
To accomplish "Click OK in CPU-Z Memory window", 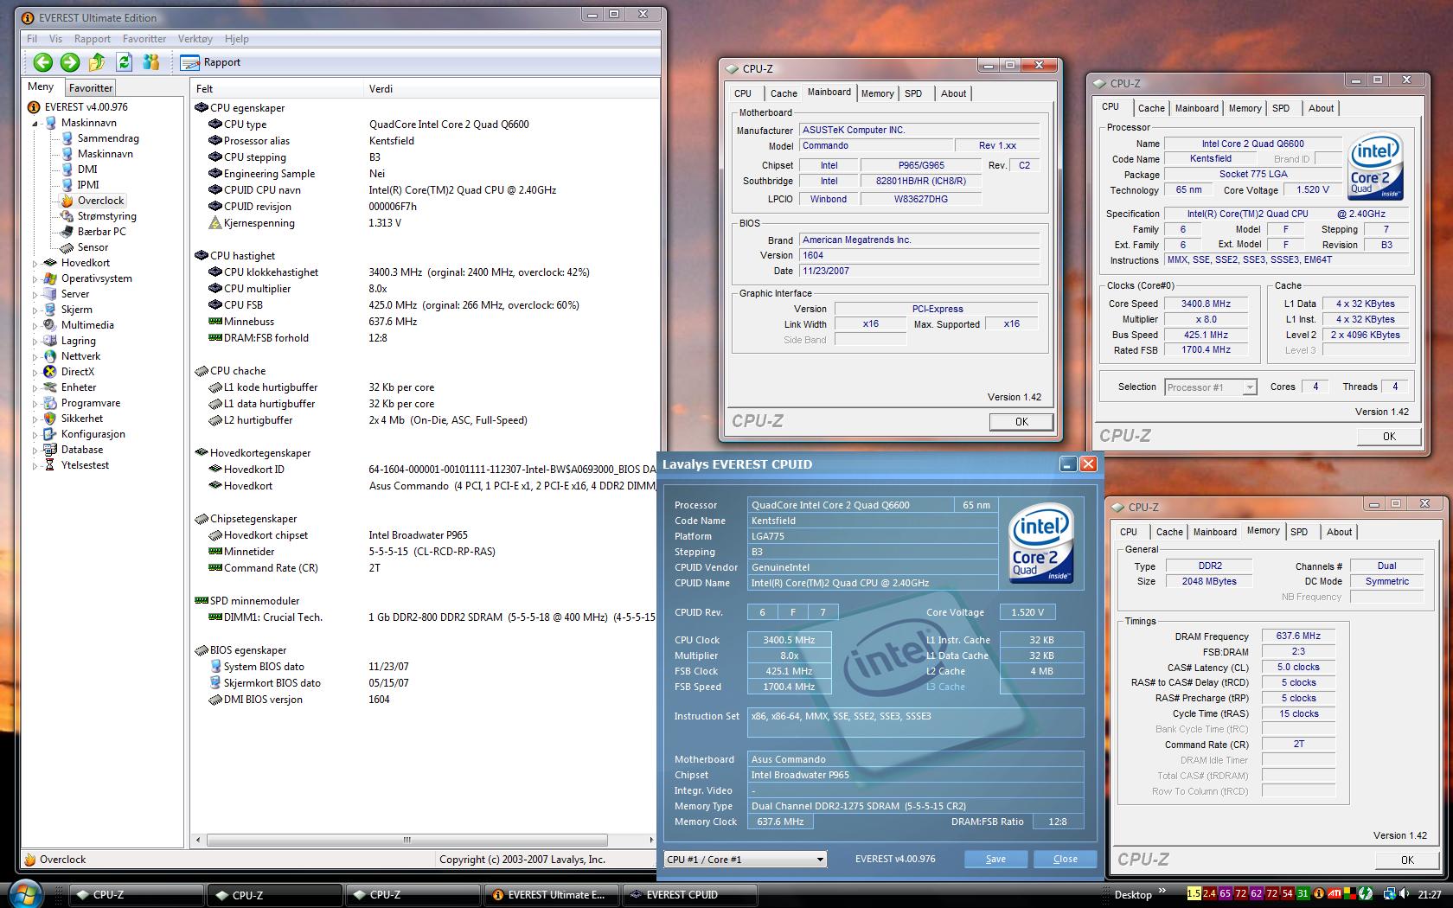I will [x=1407, y=860].
